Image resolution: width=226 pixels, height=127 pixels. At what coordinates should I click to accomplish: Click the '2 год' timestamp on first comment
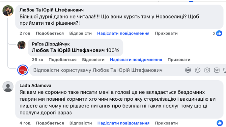coord(25,33)
